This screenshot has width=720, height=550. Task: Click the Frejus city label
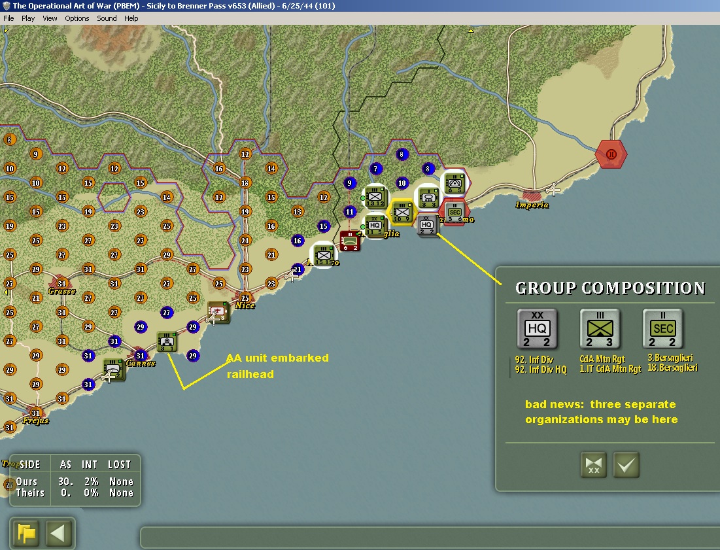(36, 421)
